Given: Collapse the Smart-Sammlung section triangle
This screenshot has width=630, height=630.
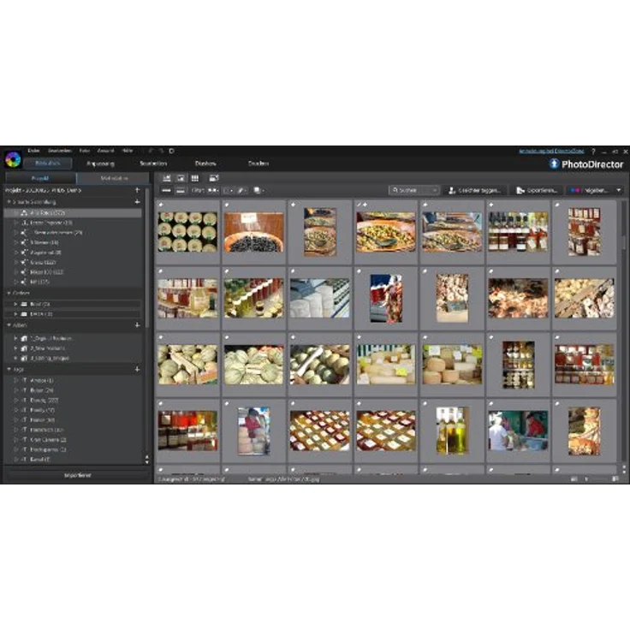Looking at the screenshot, I should click(x=9, y=202).
